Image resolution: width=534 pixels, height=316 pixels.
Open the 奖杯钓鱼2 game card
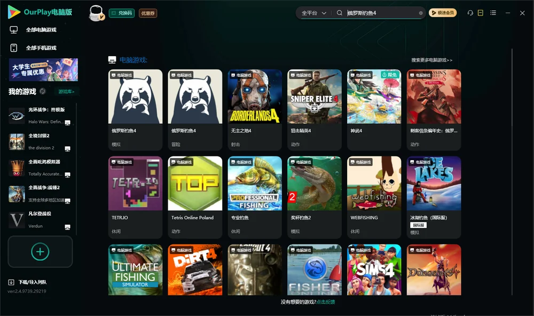coord(315,197)
